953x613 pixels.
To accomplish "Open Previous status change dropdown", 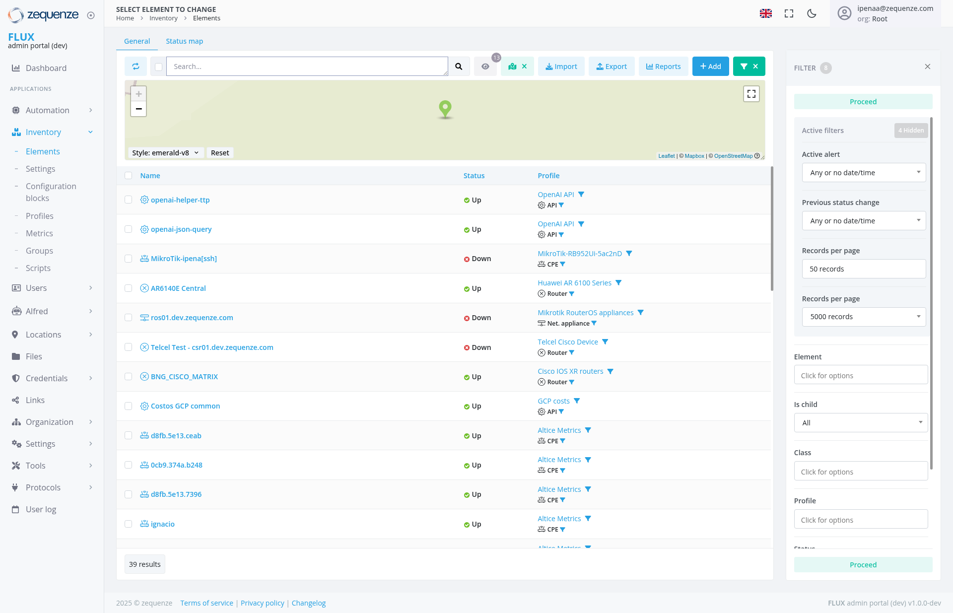I will (x=864, y=221).
